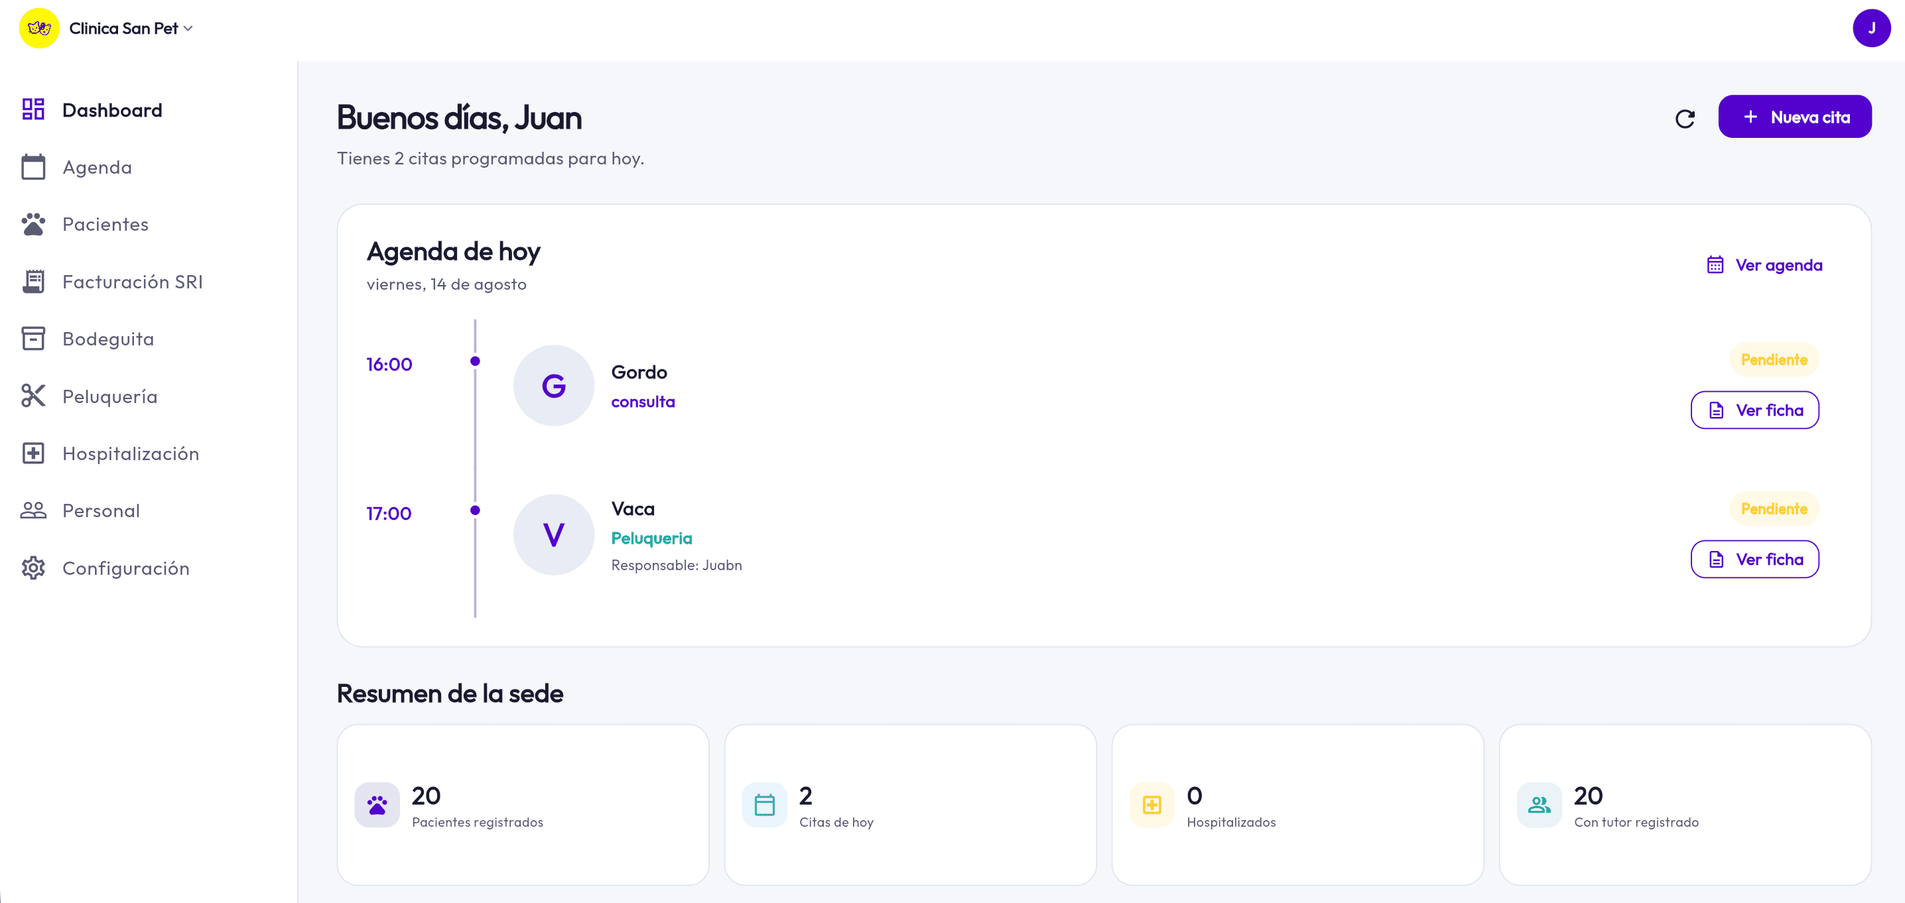
Task: Click the Responsable: Juabn text
Action: [x=676, y=566]
